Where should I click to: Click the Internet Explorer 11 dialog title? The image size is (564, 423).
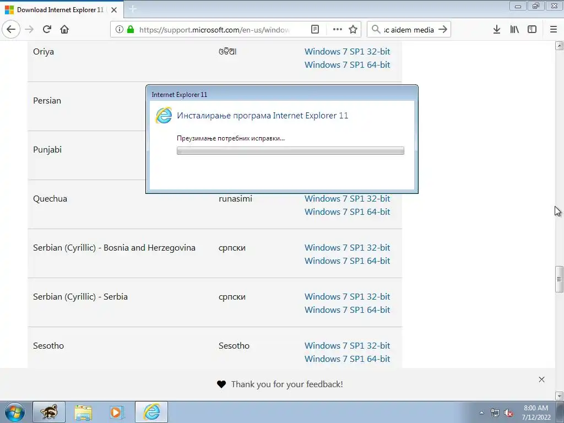click(x=179, y=95)
